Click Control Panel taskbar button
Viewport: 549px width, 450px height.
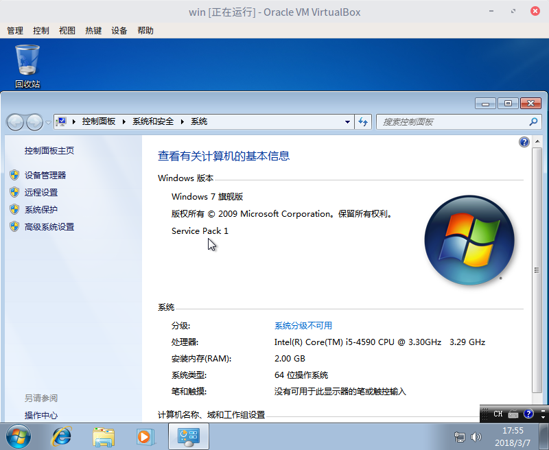[189, 436]
